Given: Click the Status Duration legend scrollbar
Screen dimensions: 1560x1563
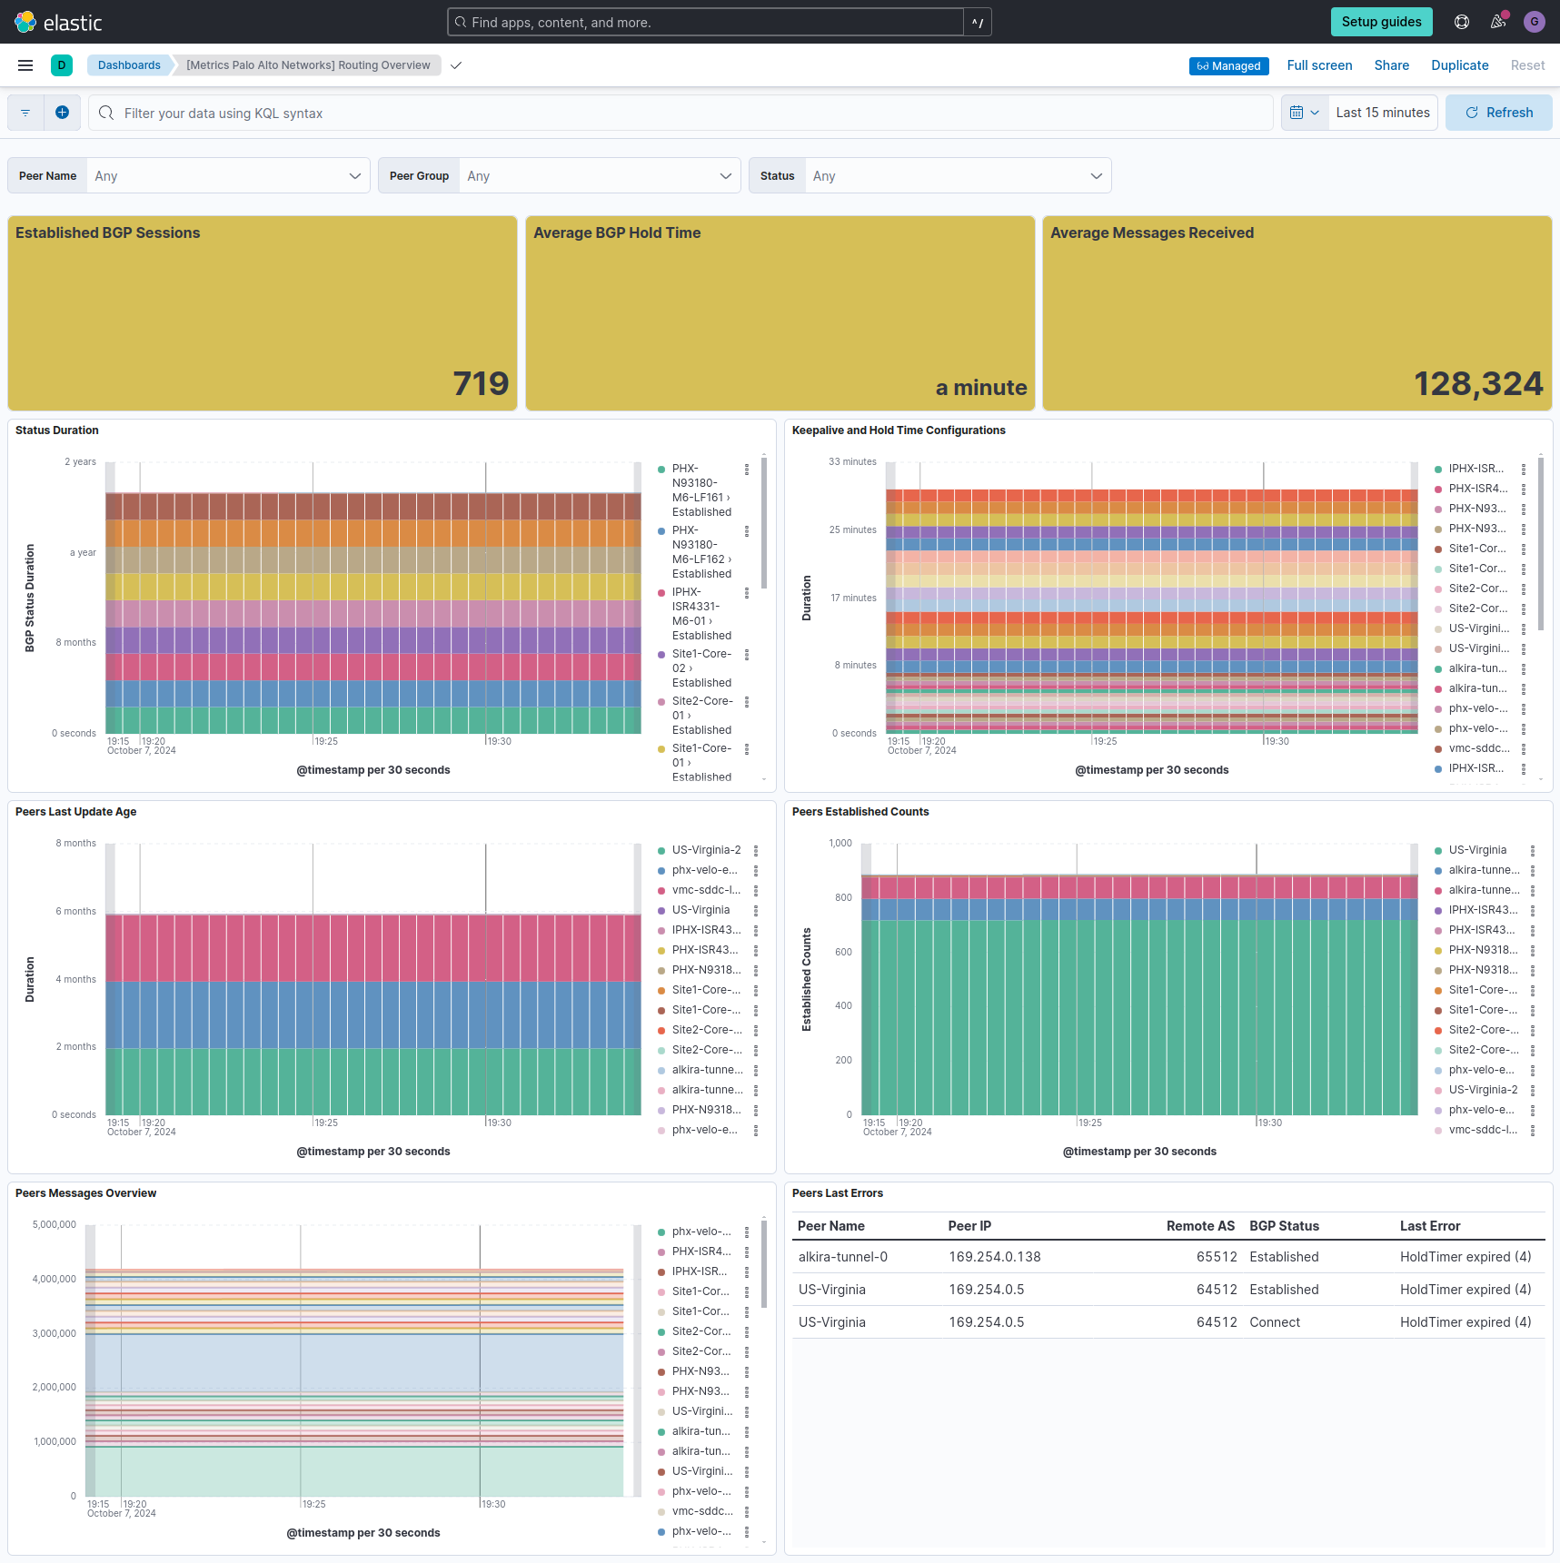Looking at the screenshot, I should [764, 523].
